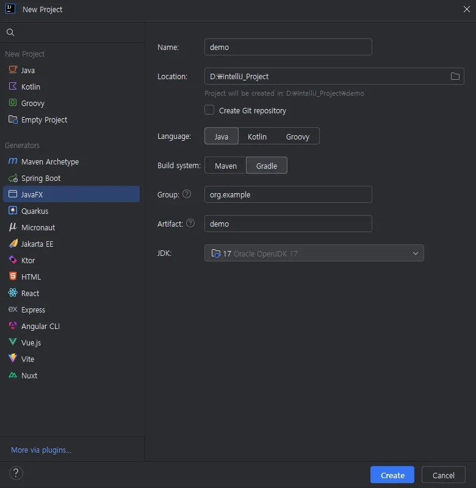Select Kotlin as language

(257, 136)
